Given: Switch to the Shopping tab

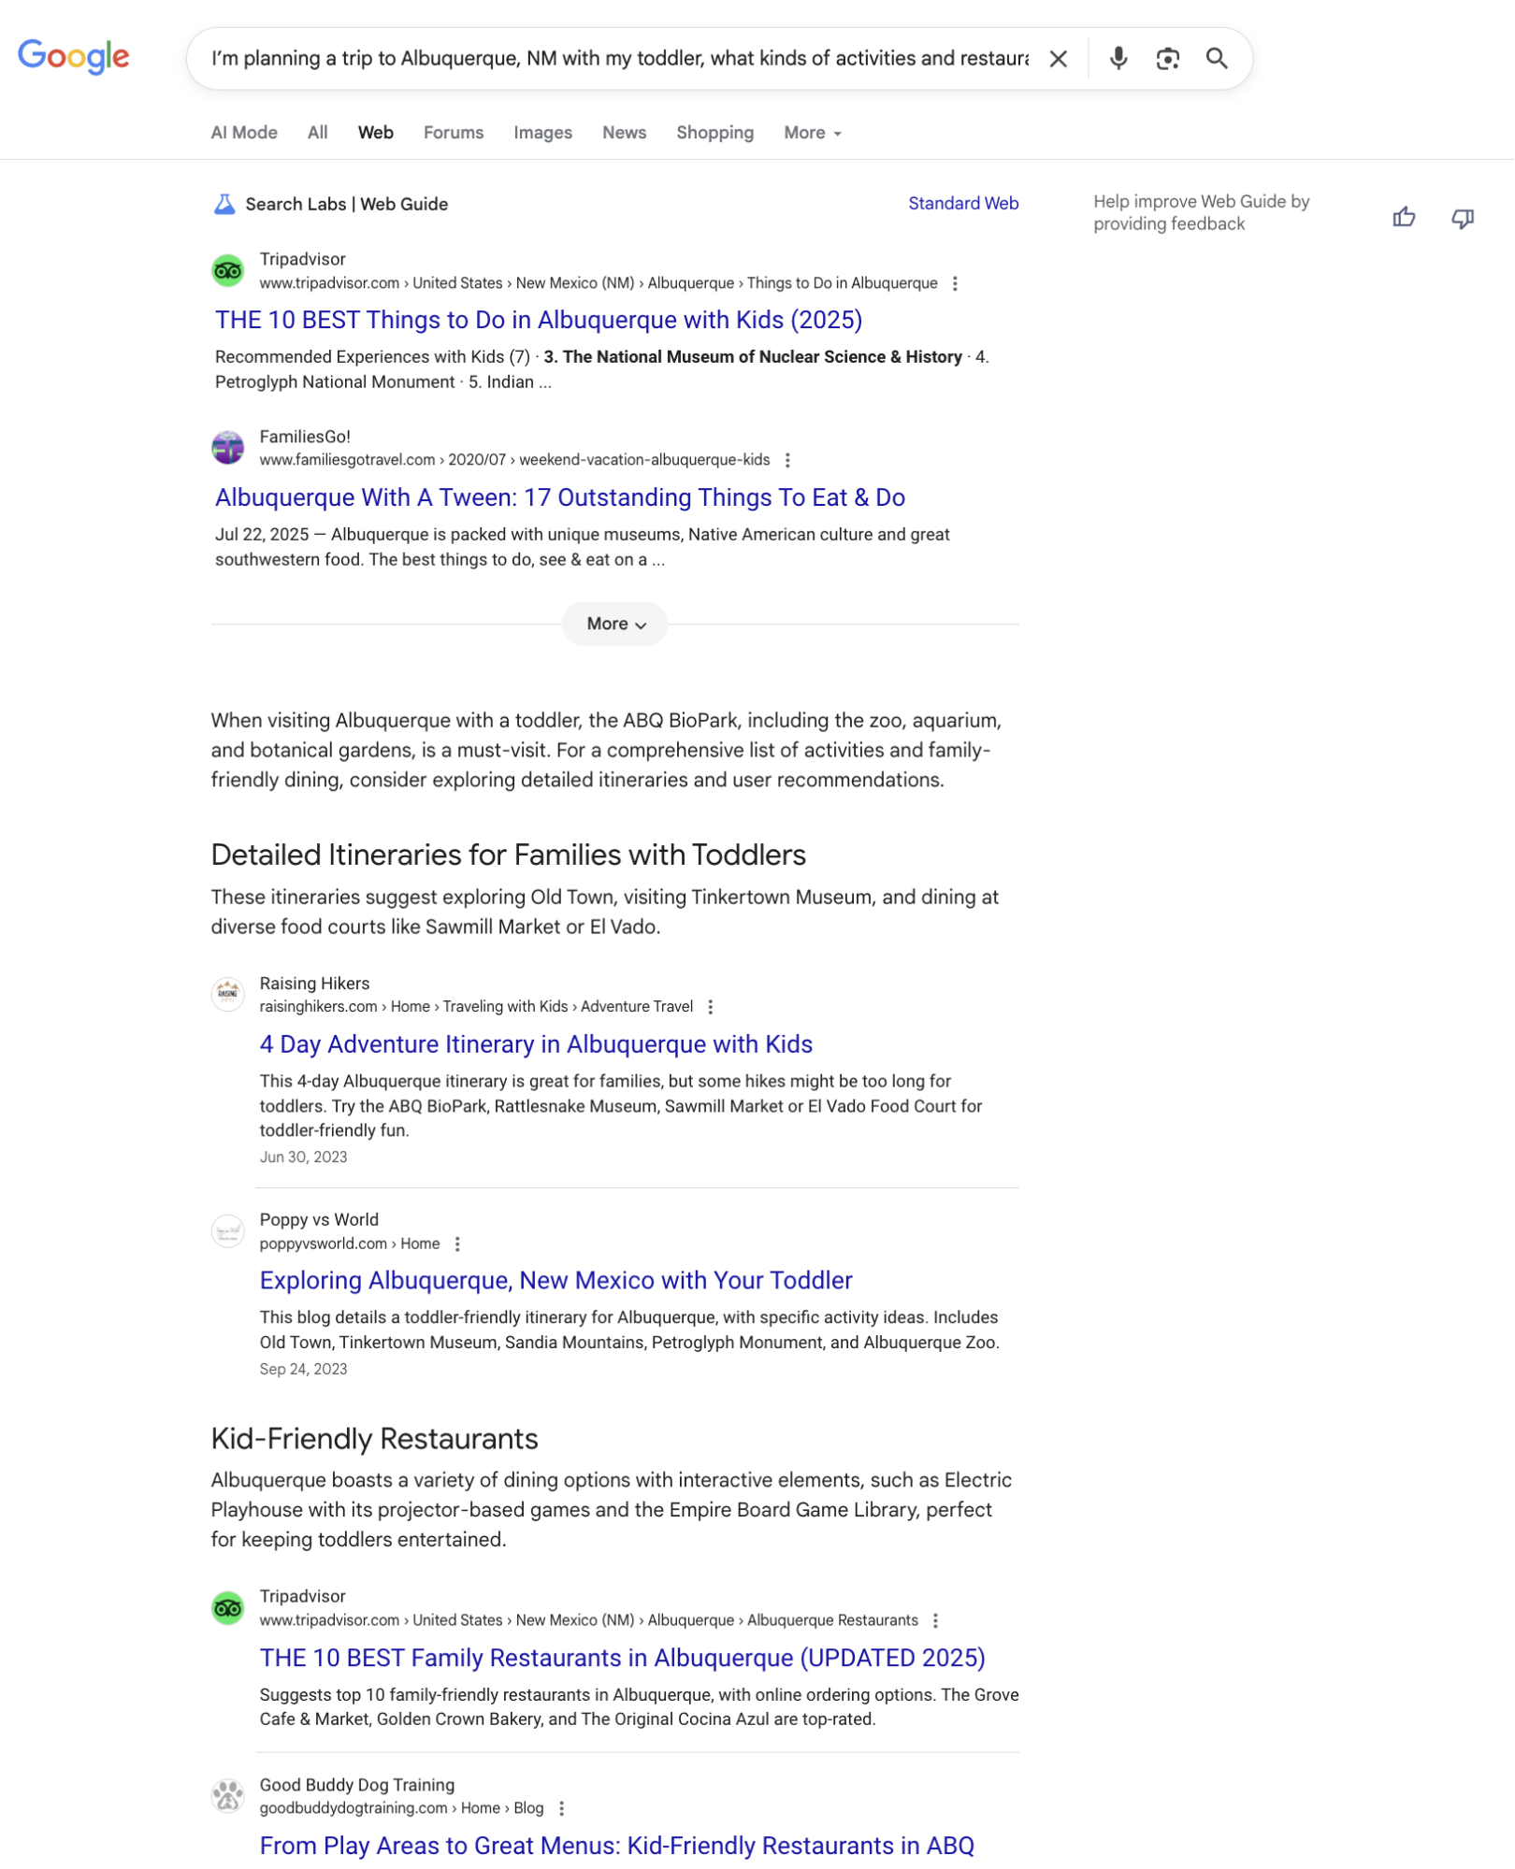Looking at the screenshot, I should tap(715, 133).
